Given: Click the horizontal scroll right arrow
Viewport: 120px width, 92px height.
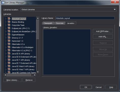Looking at the screenshot, I should coord(35,75).
